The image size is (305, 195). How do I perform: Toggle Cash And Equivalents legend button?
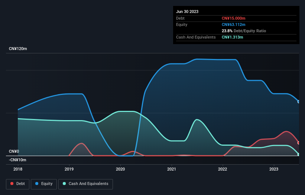click(x=85, y=184)
